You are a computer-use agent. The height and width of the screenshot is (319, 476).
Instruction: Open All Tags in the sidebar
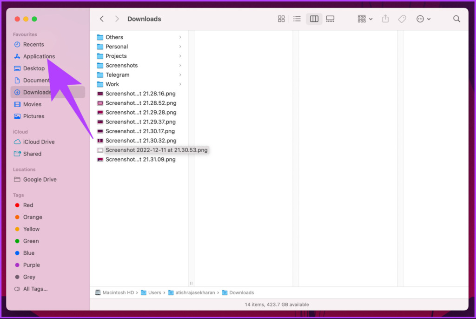(48, 289)
